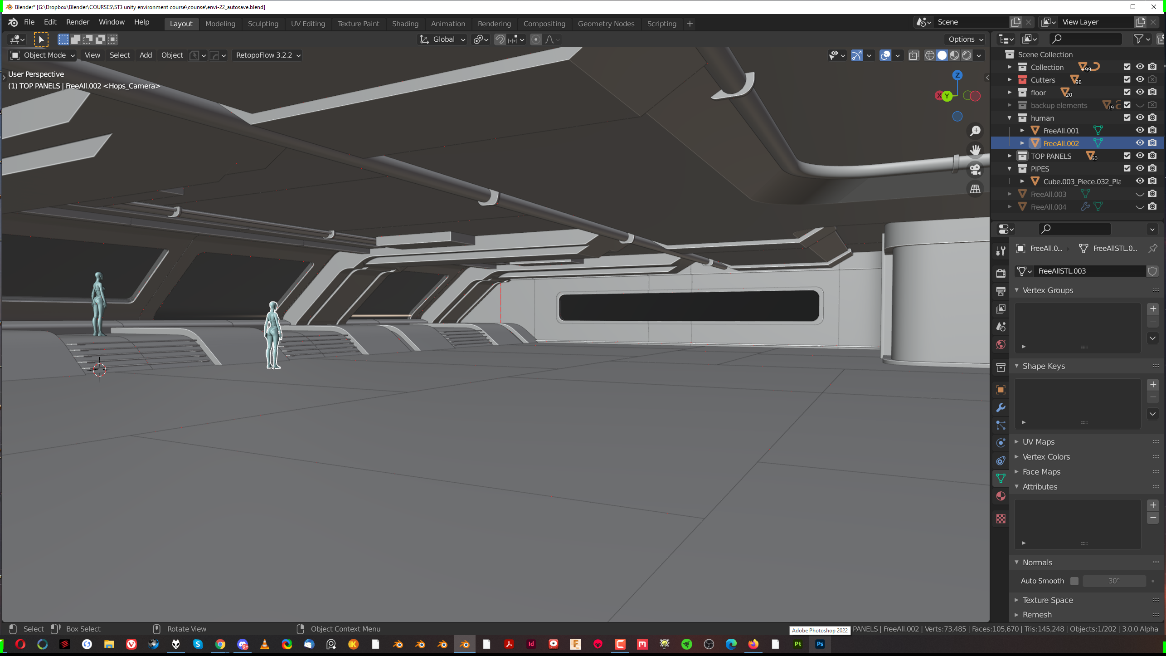This screenshot has height=656, width=1166.
Task: Enable the Auto Smooth checkbox
Action: point(1074,581)
